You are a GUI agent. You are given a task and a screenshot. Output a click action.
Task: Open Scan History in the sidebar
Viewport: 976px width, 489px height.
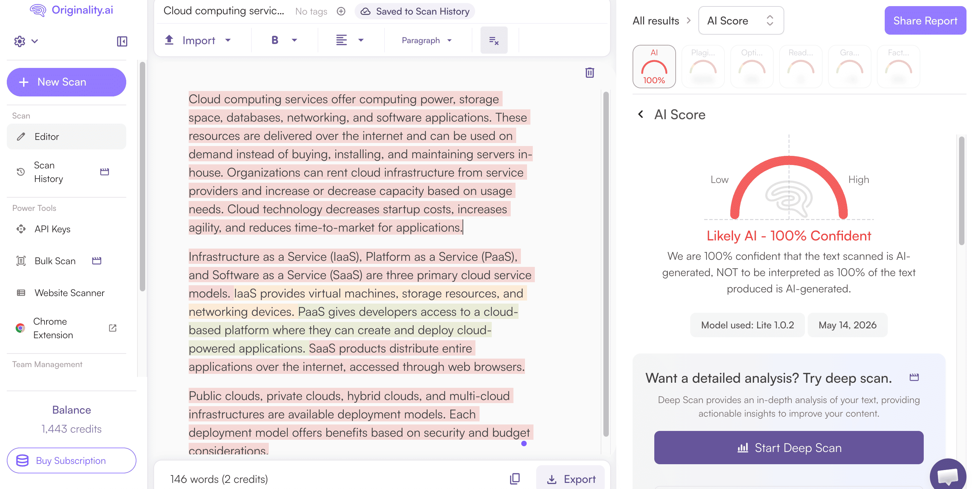[x=66, y=172]
